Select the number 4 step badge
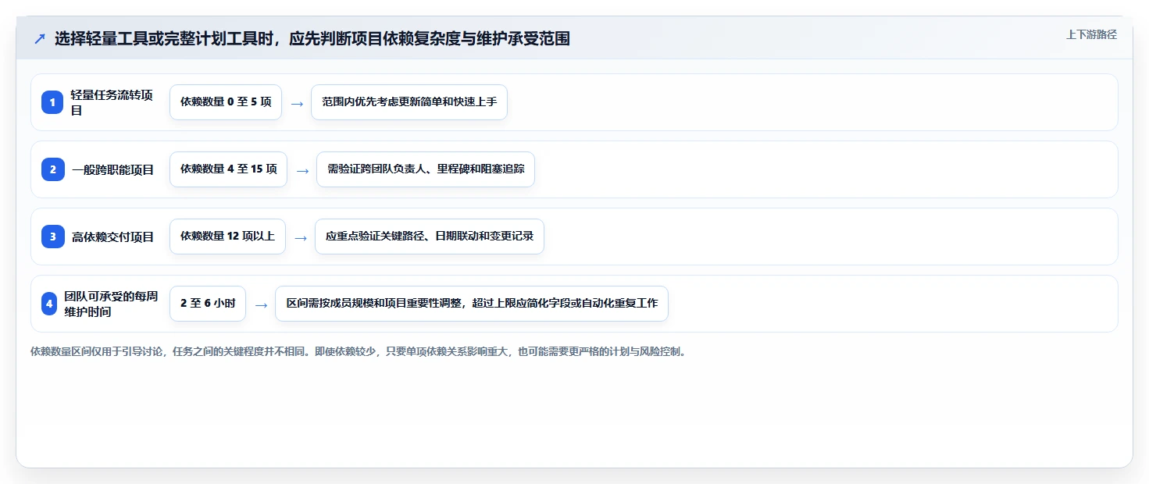The height and width of the screenshot is (484, 1149). (x=50, y=304)
